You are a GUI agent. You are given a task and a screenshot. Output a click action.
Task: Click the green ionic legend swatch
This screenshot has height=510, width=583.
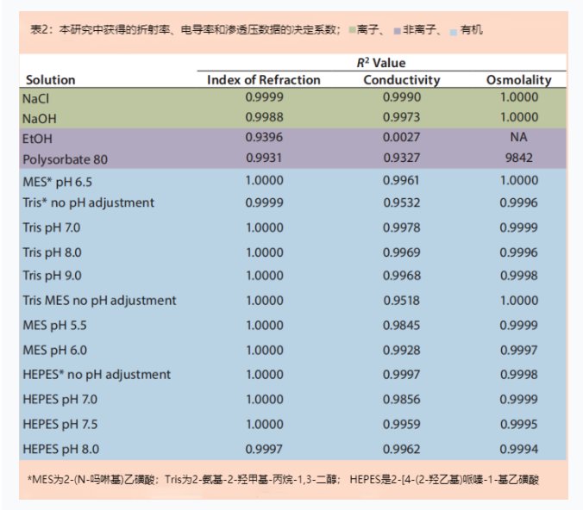pos(352,30)
